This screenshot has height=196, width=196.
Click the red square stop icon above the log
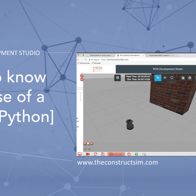tap(88, 143)
